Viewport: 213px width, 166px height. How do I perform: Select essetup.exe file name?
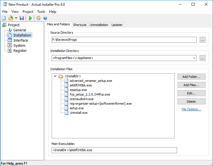click(x=78, y=90)
